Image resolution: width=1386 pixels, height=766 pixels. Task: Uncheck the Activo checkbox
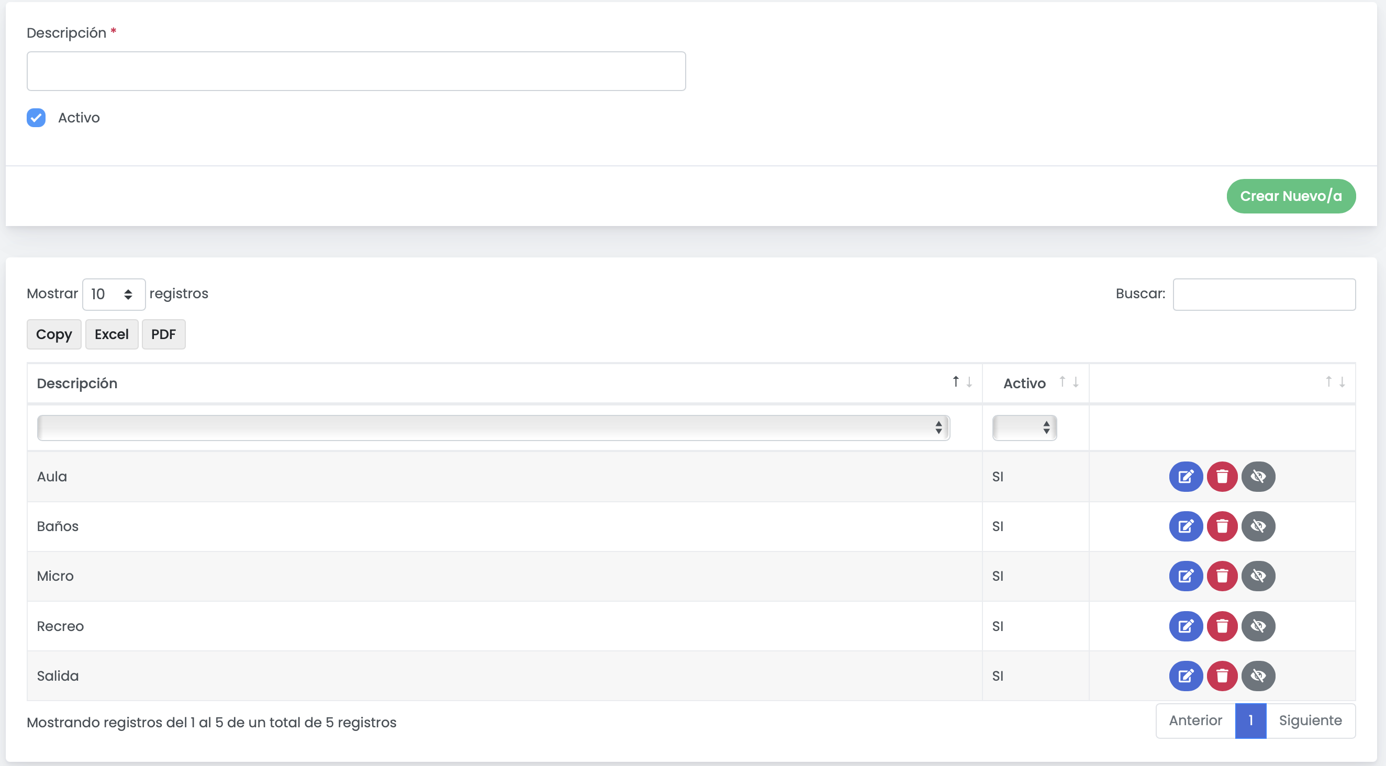click(x=36, y=117)
